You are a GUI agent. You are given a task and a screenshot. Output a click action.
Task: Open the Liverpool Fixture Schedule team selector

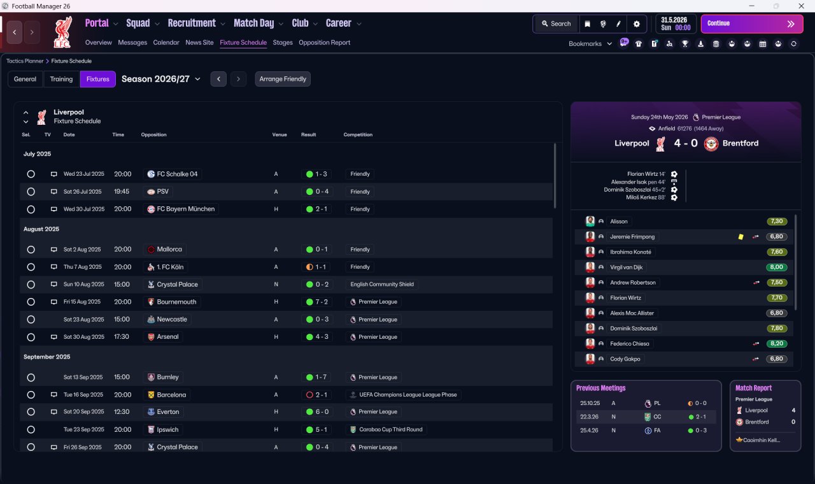(x=25, y=117)
